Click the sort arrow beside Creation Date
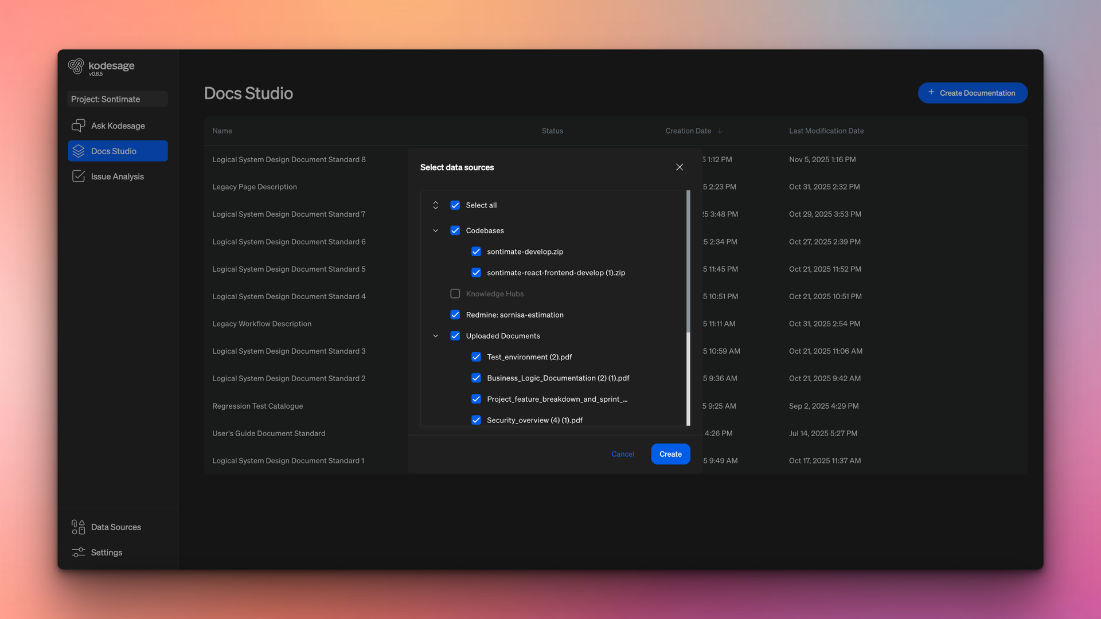Image resolution: width=1101 pixels, height=619 pixels. [x=720, y=131]
